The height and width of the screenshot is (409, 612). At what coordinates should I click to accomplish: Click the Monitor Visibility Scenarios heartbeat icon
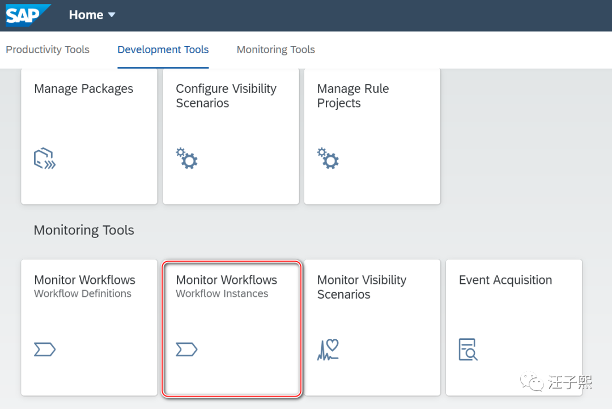click(328, 350)
